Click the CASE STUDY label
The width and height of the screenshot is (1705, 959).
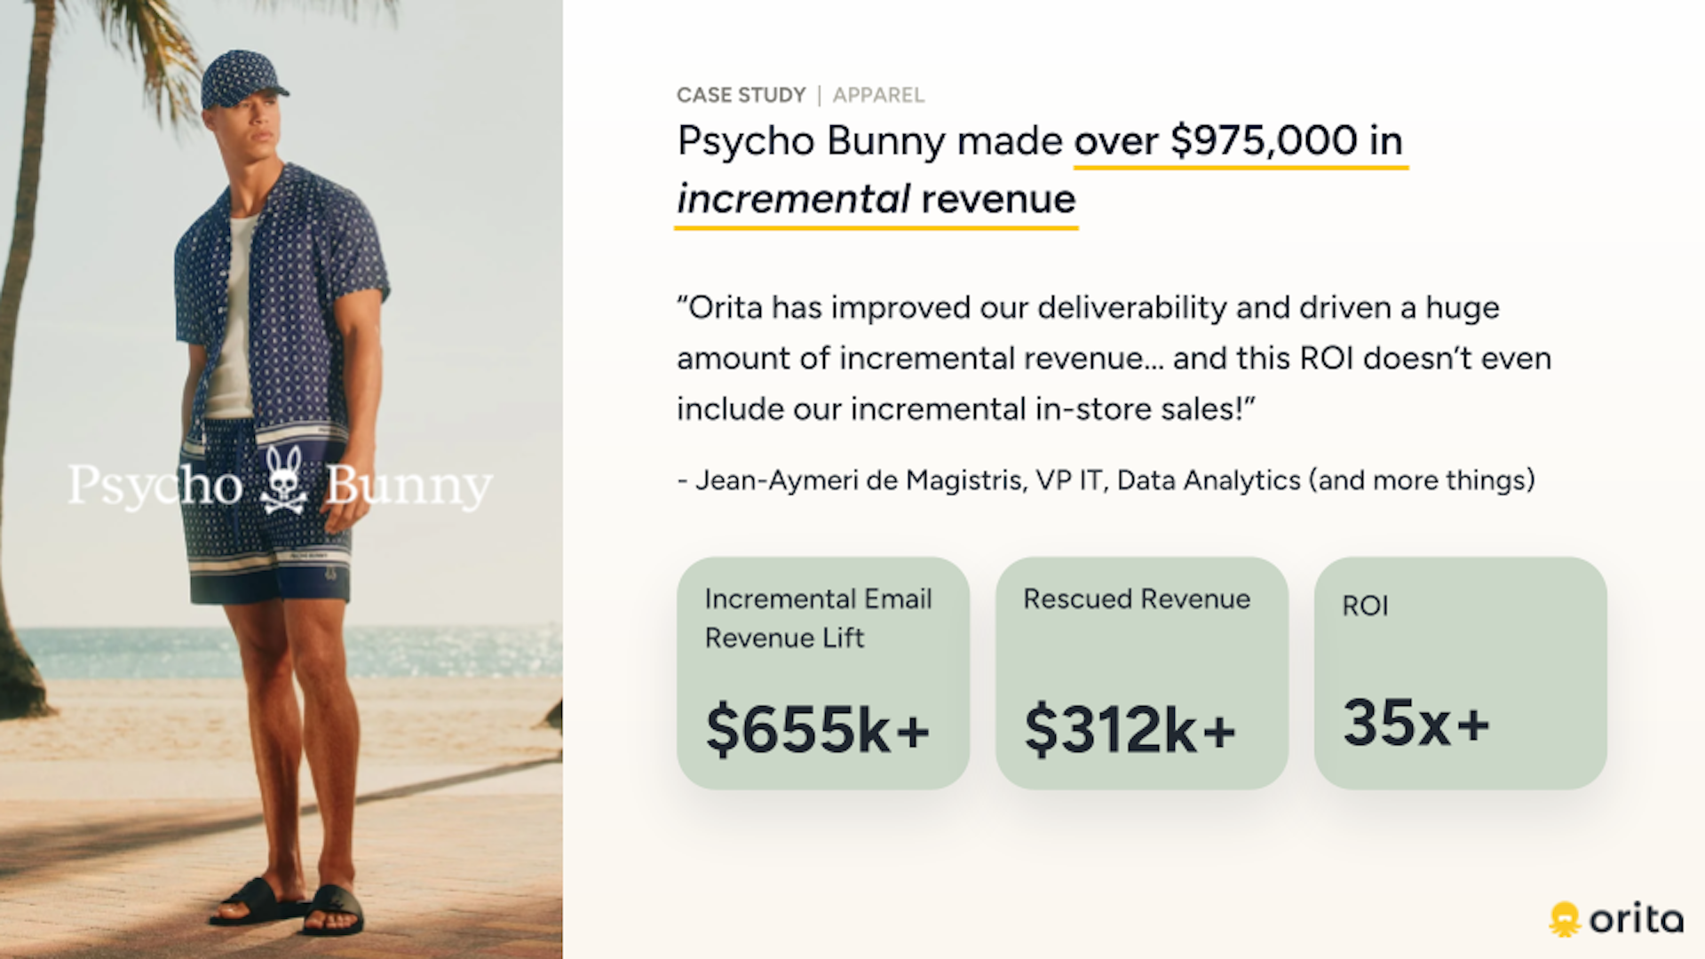[x=741, y=95]
